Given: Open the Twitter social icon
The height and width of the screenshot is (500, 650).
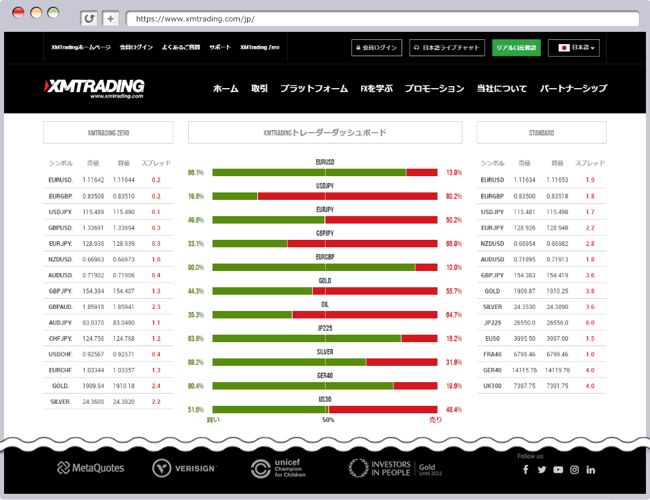Looking at the screenshot, I should (x=542, y=470).
